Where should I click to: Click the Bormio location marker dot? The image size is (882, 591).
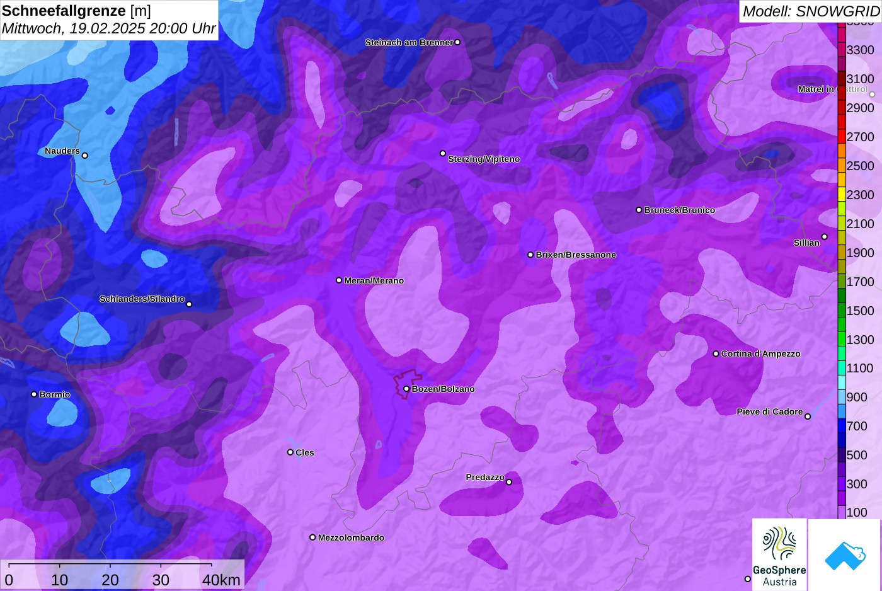click(x=34, y=394)
